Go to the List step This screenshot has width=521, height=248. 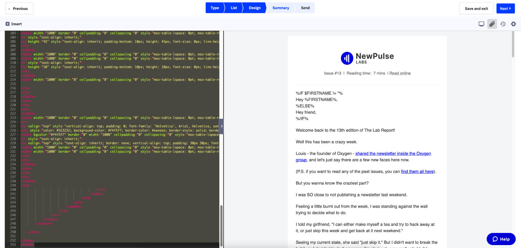click(x=234, y=8)
